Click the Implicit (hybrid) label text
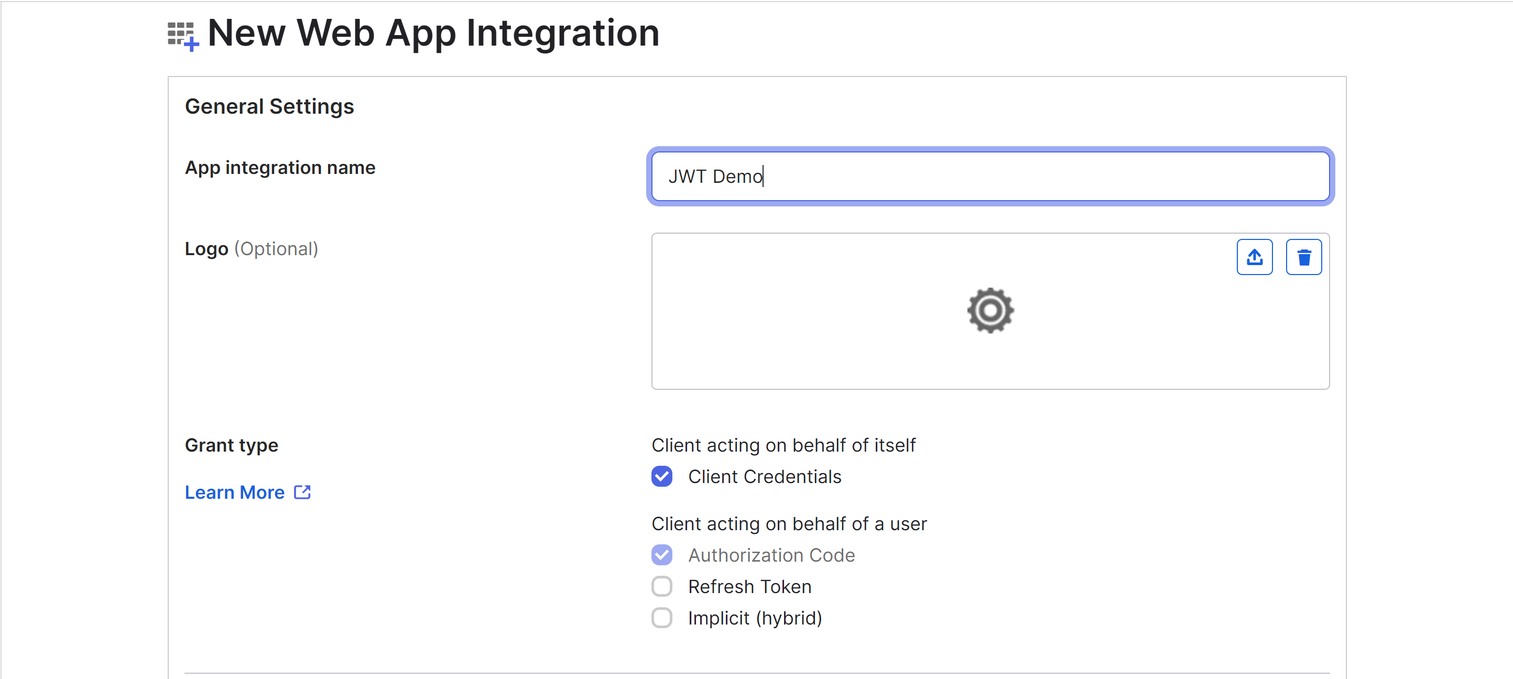 755,618
